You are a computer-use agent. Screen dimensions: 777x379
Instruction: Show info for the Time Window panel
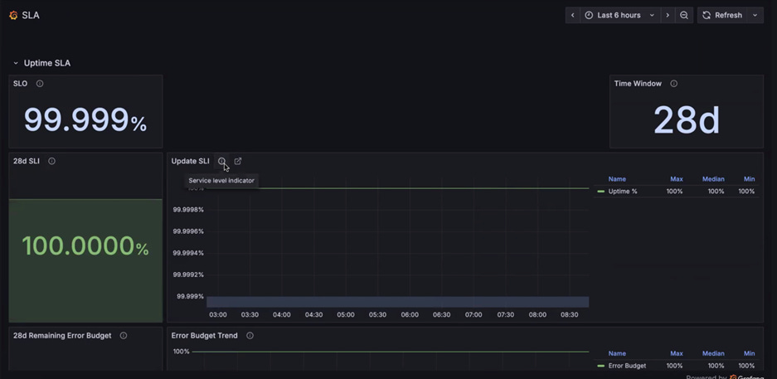click(674, 84)
